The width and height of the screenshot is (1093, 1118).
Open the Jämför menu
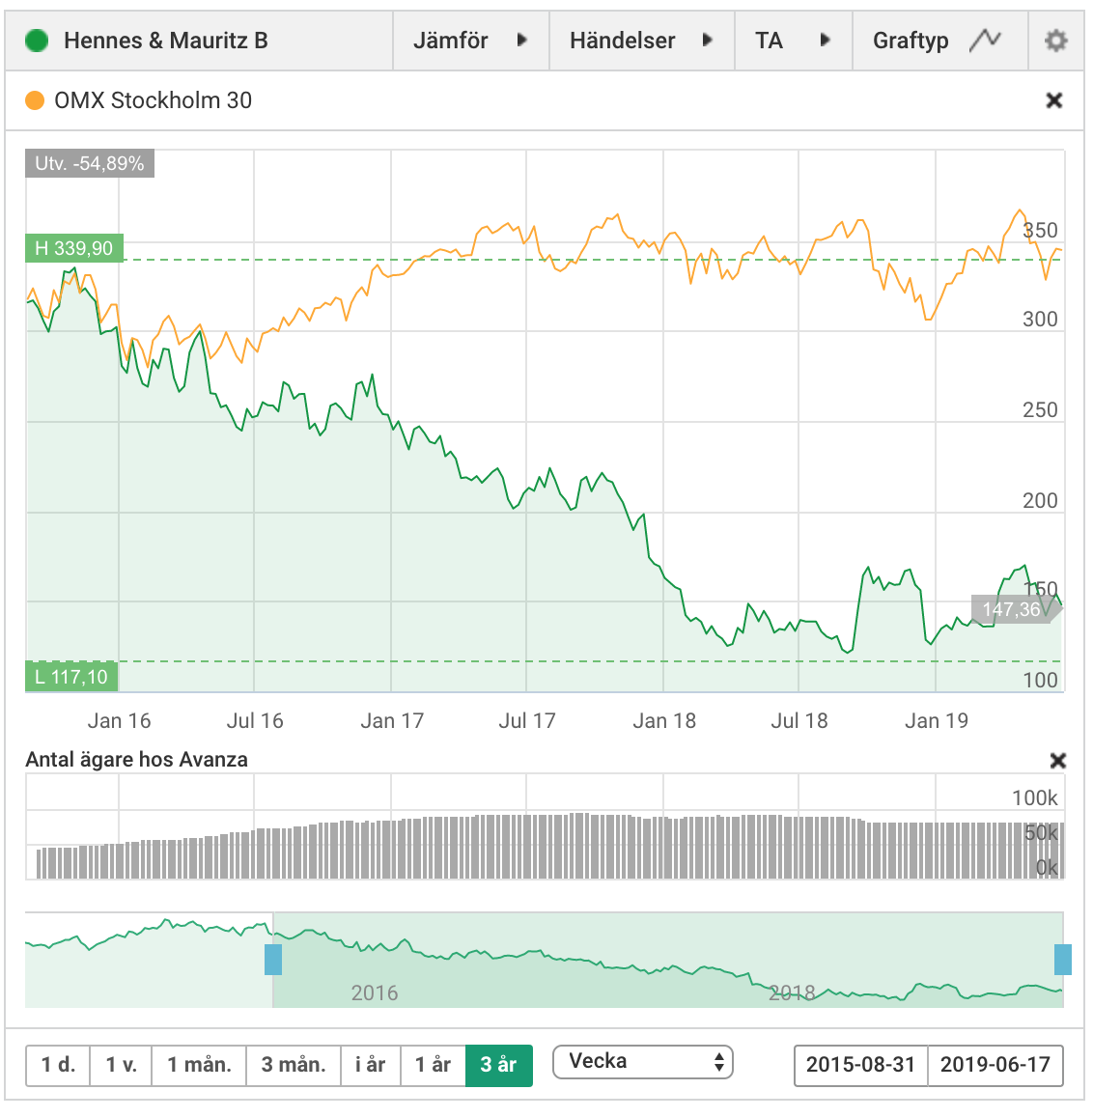point(470,41)
